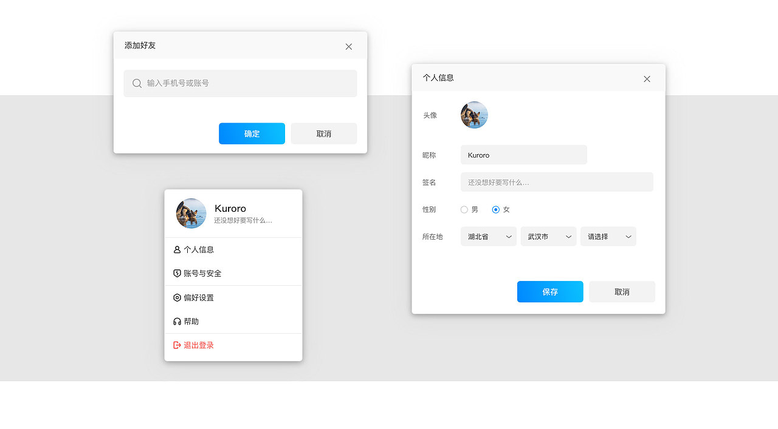
Task: Click the person icon beside 个人信息 menu item
Action: coord(177,249)
